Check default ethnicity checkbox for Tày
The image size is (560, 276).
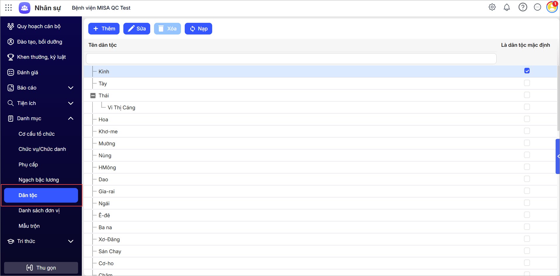click(527, 83)
